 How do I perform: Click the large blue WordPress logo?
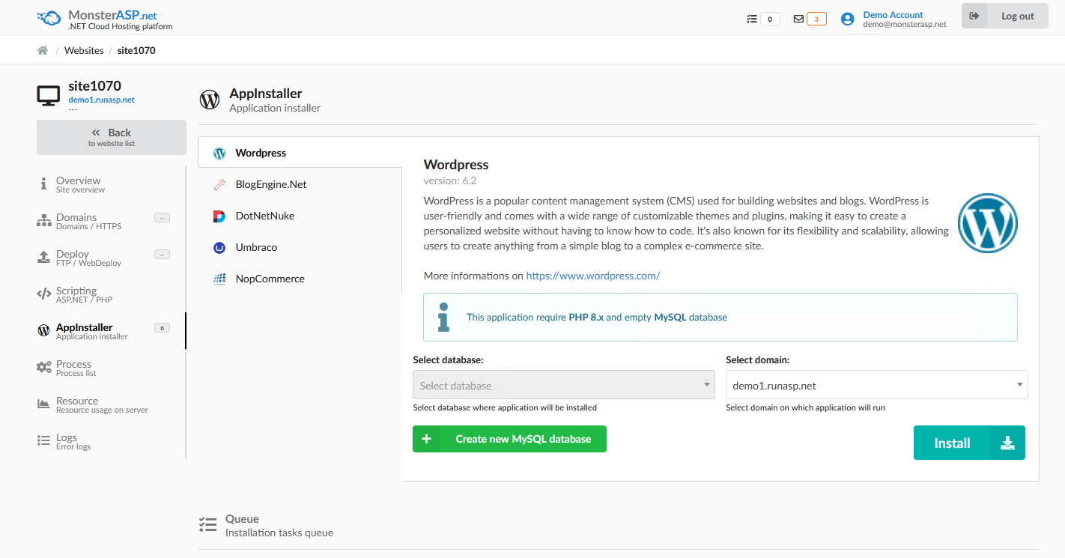click(x=988, y=222)
